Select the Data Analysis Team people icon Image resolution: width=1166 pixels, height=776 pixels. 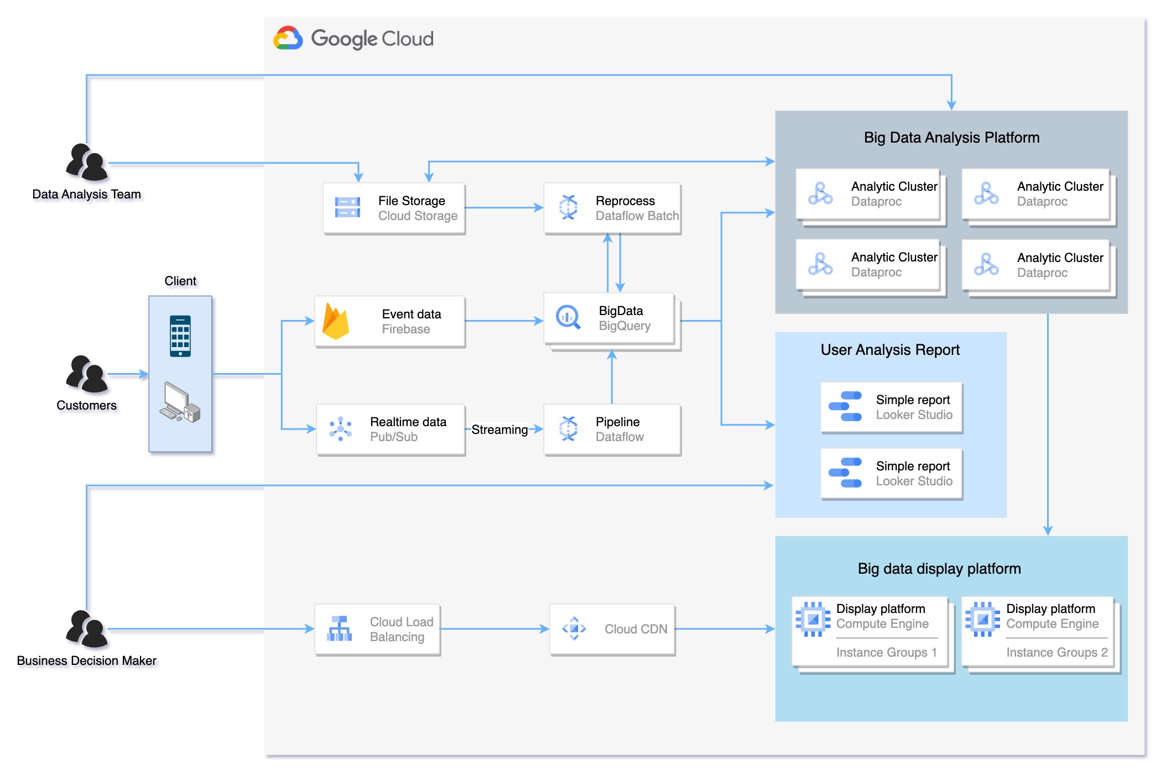pyautogui.click(x=87, y=162)
